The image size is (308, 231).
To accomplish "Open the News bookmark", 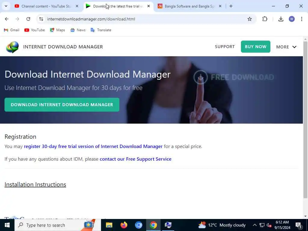I will tap(78, 30).
